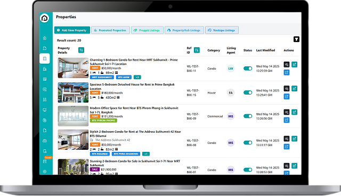341x196 pixels.
Task: Click the Add New Property button
Action: click(x=72, y=30)
